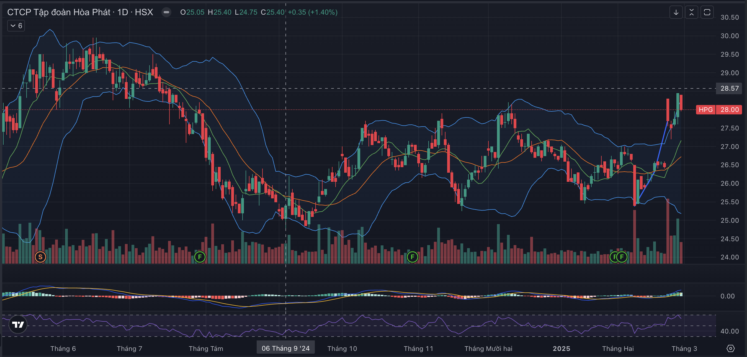Click rightmost F marker near Tháng Hai
This screenshot has width=747, height=357.
point(622,257)
